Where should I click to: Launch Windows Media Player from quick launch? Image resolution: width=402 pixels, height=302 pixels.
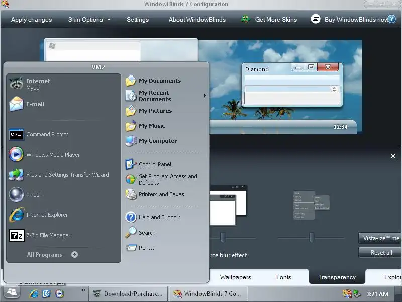coord(60,293)
